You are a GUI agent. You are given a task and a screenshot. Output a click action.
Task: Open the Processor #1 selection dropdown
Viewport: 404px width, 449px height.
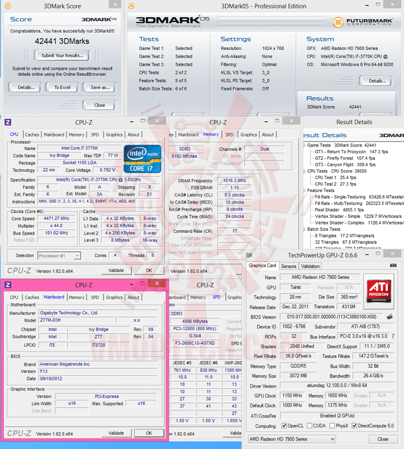[x=59, y=256]
